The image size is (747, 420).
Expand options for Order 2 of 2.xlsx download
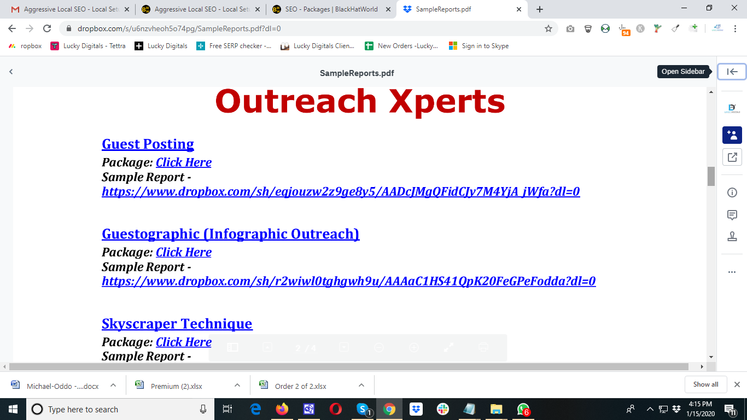361,386
